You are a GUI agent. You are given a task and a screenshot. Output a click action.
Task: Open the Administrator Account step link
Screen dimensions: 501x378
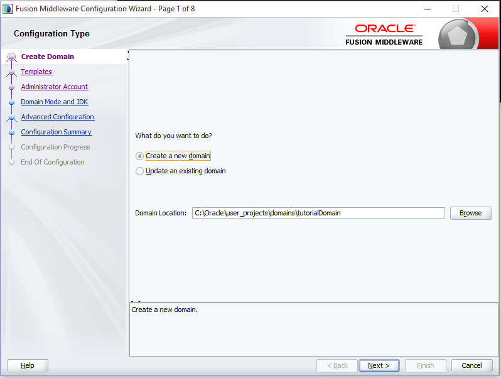click(x=54, y=87)
